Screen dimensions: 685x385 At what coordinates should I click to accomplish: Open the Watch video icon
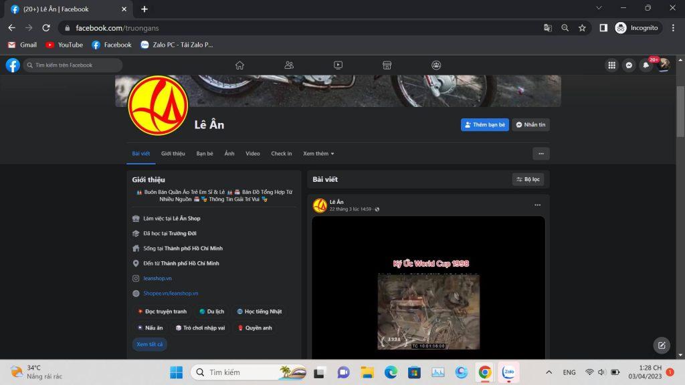pos(338,65)
